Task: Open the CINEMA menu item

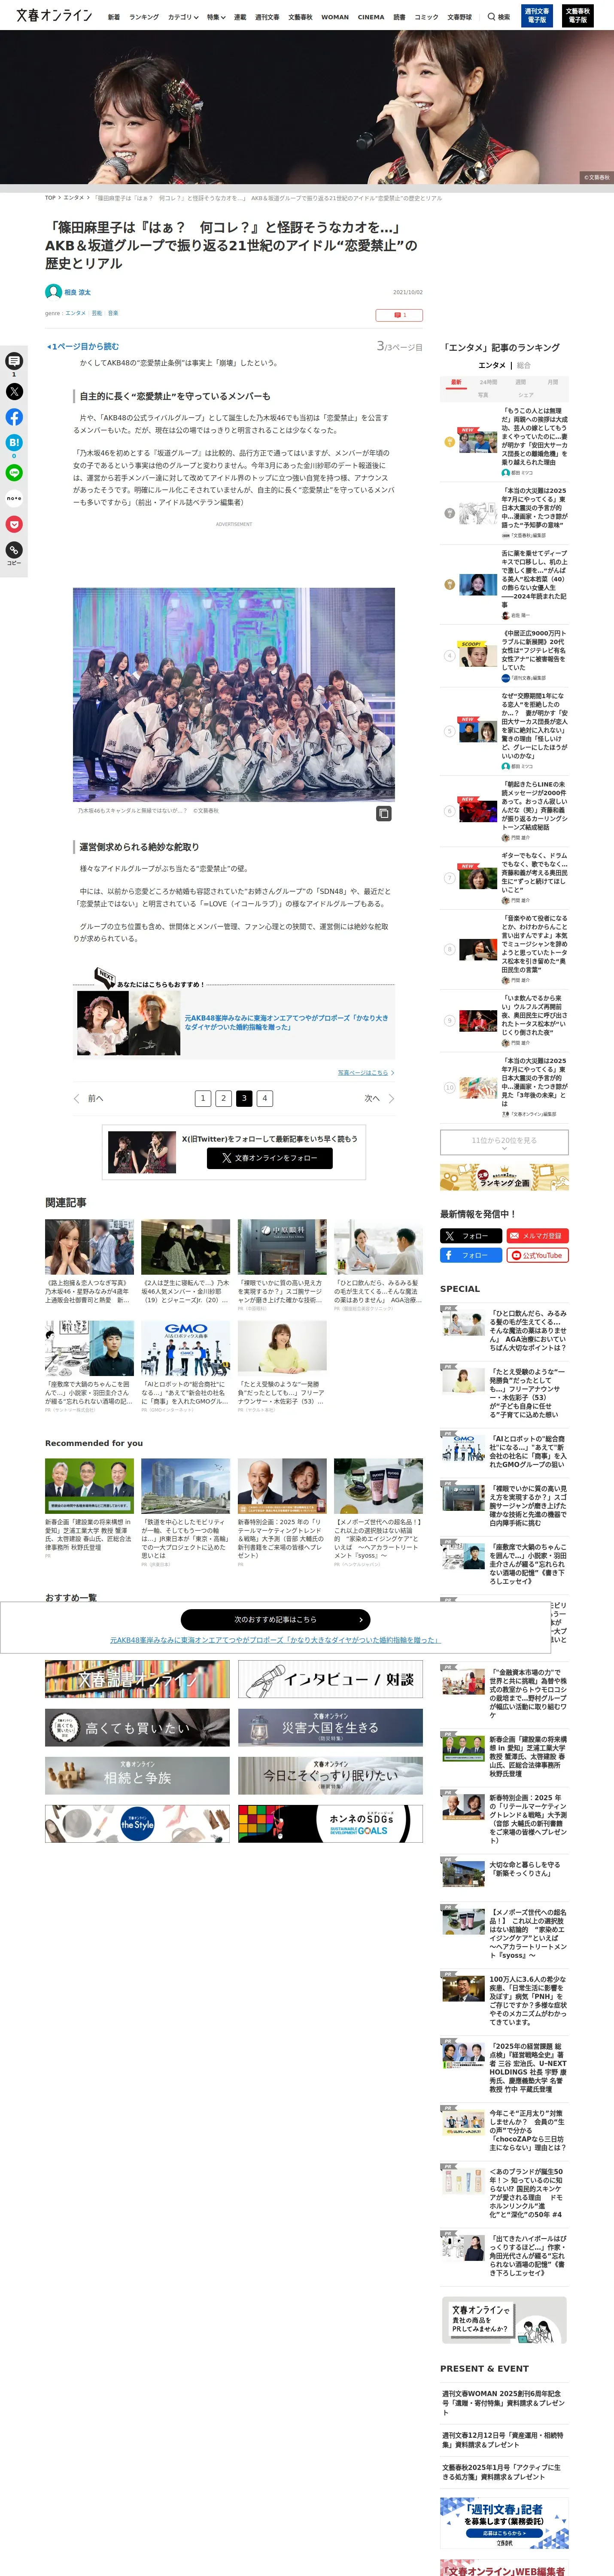Action: coord(371,17)
